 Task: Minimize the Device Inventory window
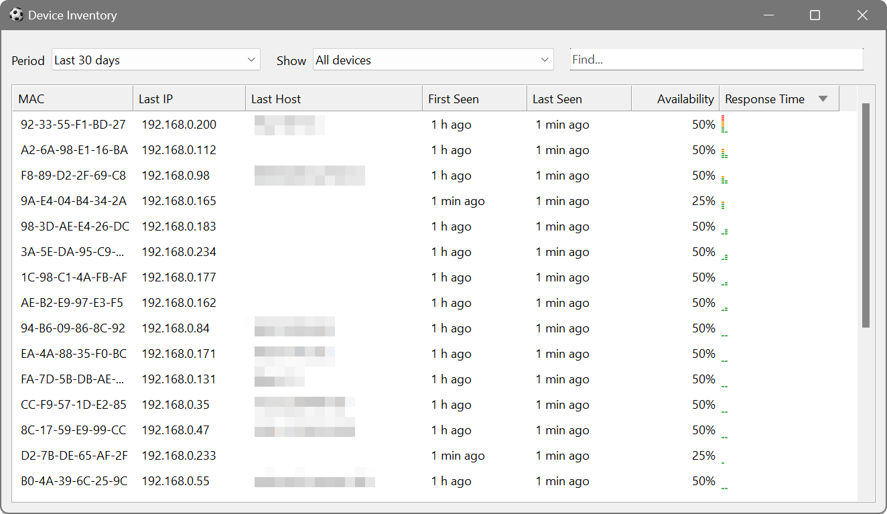click(768, 15)
